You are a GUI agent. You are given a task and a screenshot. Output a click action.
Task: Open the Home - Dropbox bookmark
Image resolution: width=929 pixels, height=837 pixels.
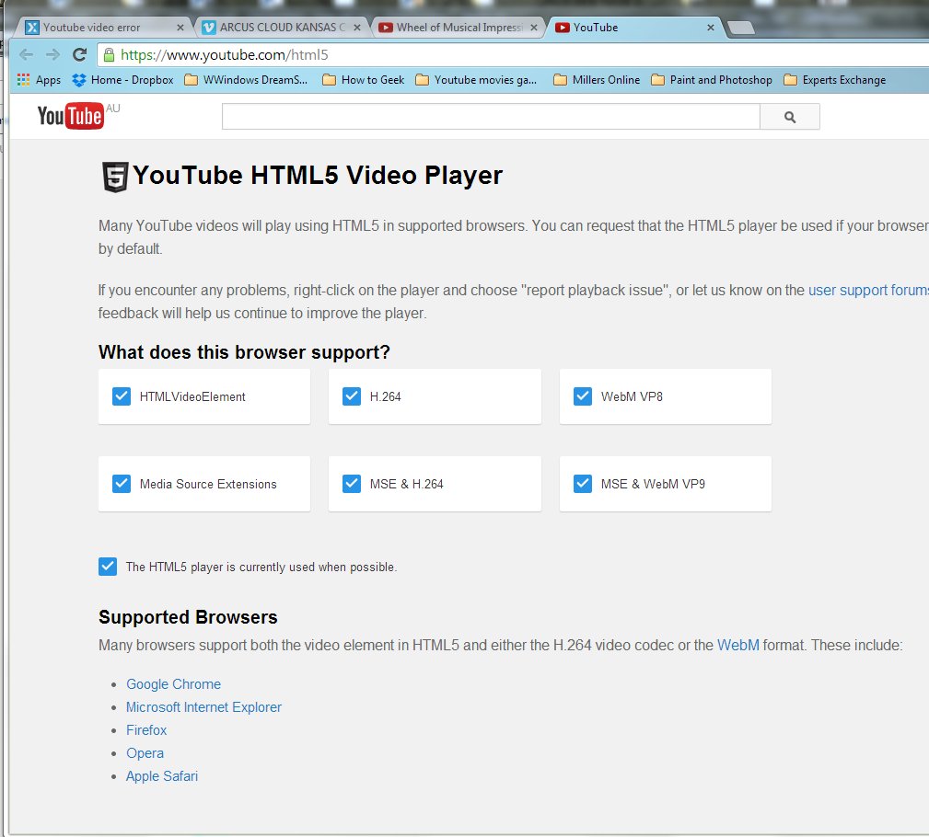123,80
